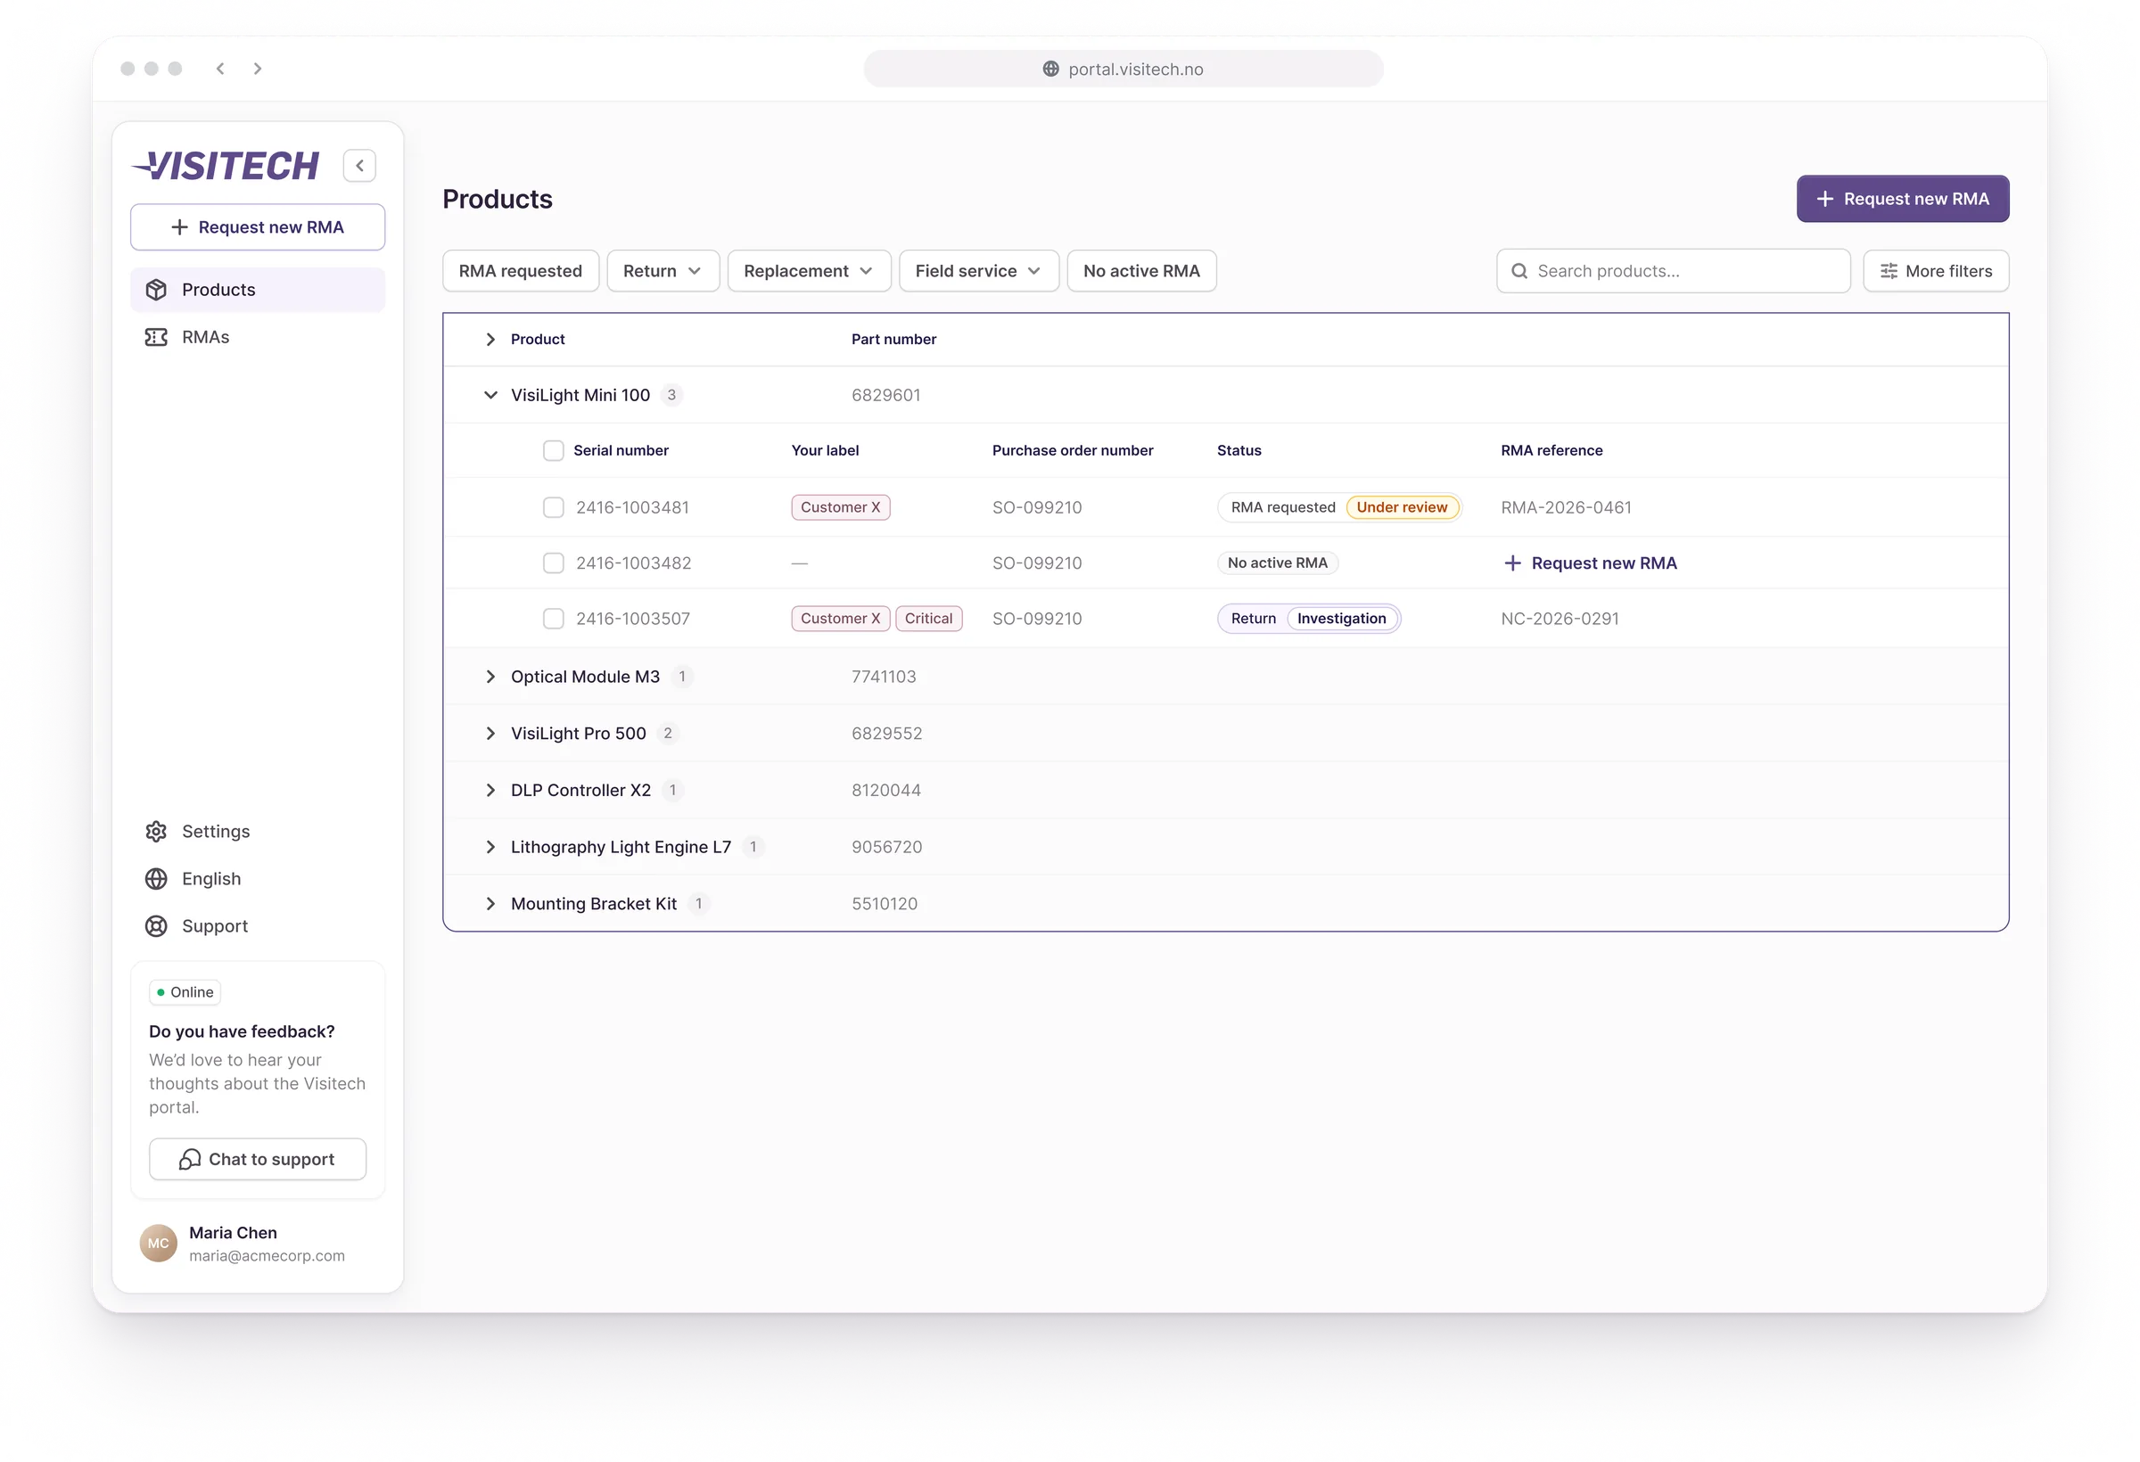This screenshot has width=2140, height=1462.
Task: Filter by RMA requested
Action: pos(520,272)
